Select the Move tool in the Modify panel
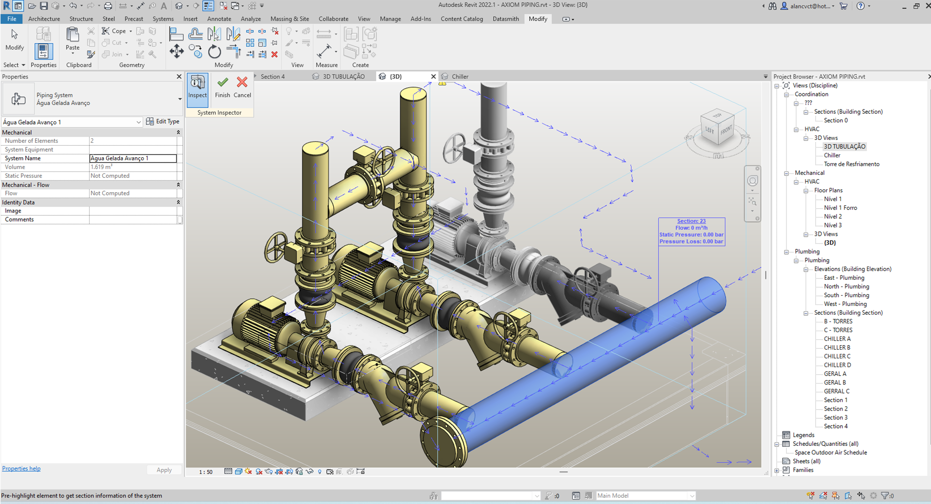The image size is (931, 504). coord(177,51)
